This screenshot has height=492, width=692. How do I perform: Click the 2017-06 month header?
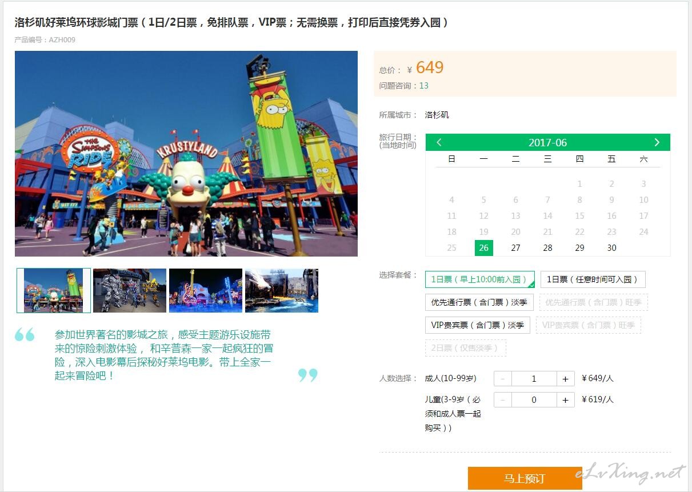(547, 143)
